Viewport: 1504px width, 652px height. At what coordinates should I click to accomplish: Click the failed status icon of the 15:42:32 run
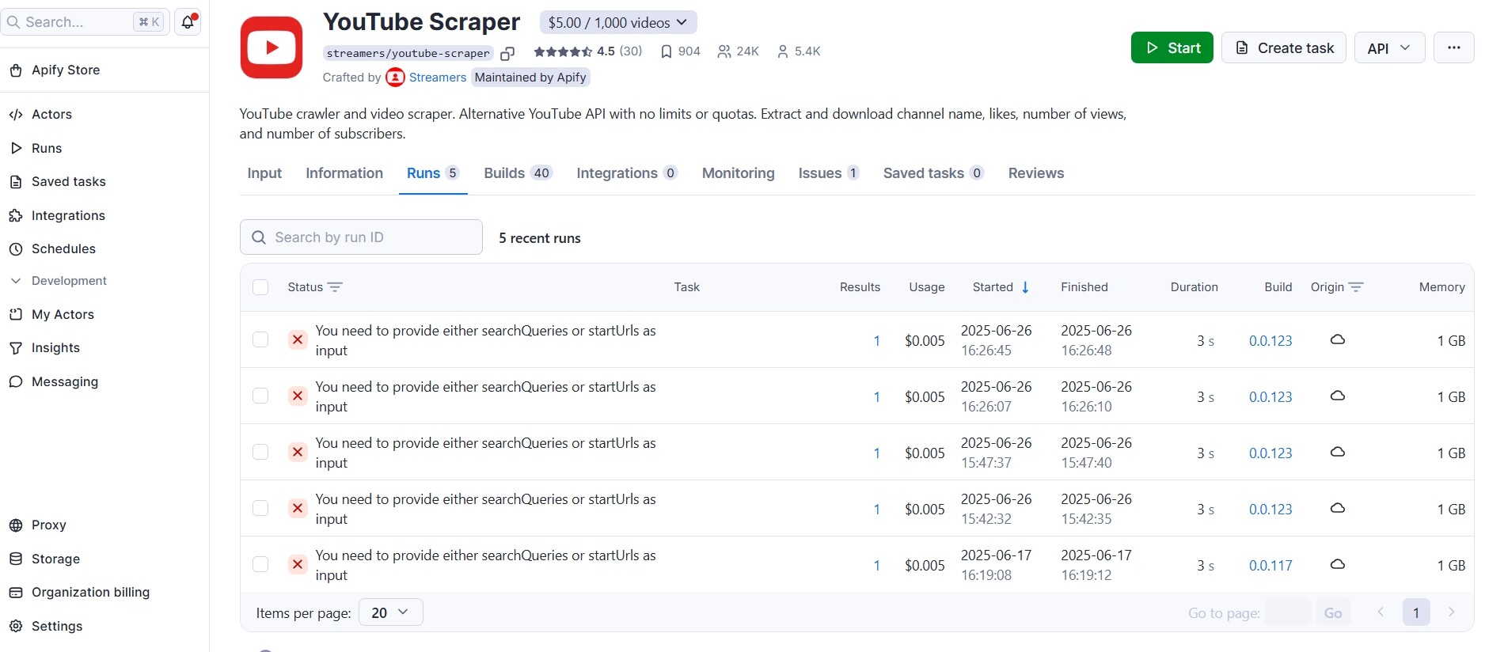tap(298, 508)
